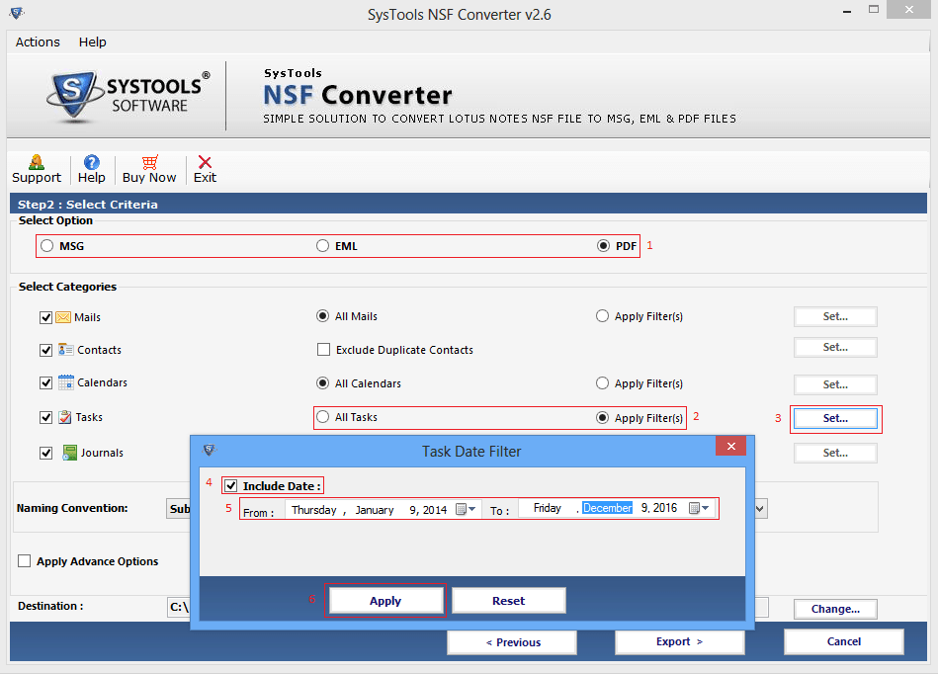Click the Export button
This screenshot has height=674, width=938.
(680, 641)
